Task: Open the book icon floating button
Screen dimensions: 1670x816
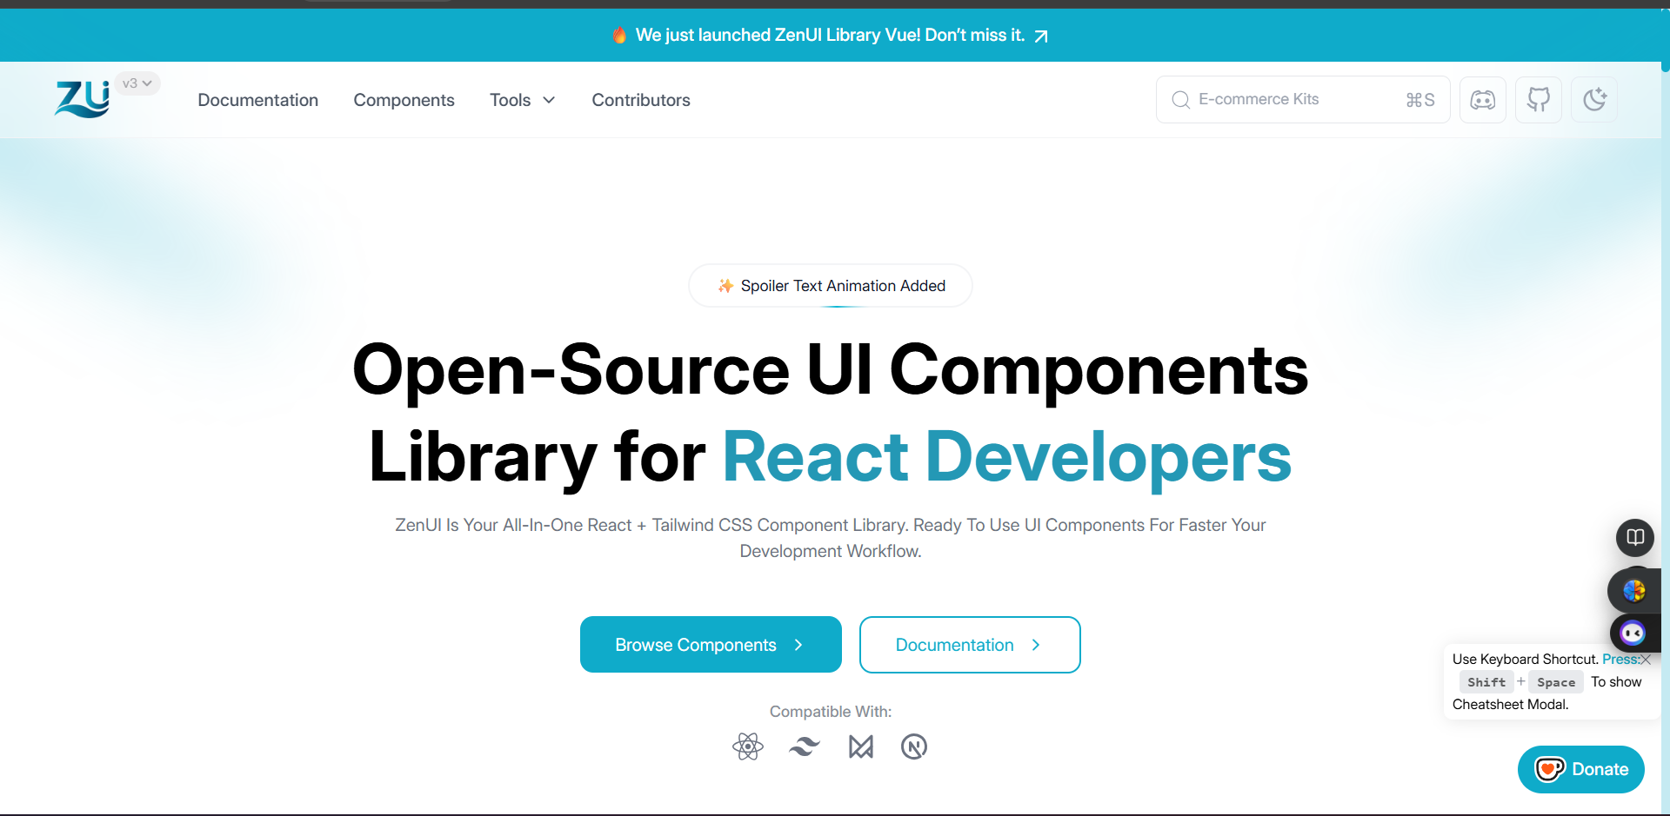Action: coord(1634,538)
